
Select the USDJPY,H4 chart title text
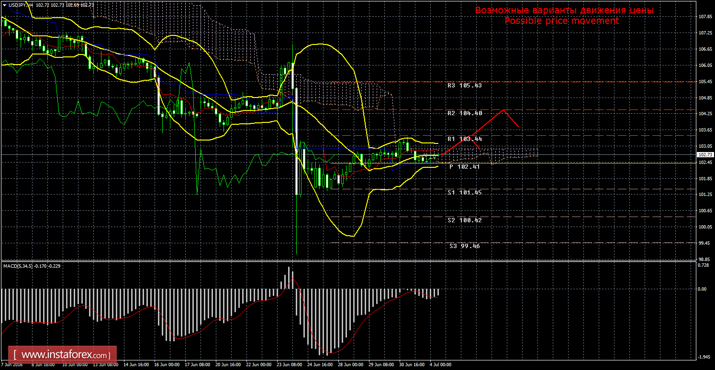point(20,4)
